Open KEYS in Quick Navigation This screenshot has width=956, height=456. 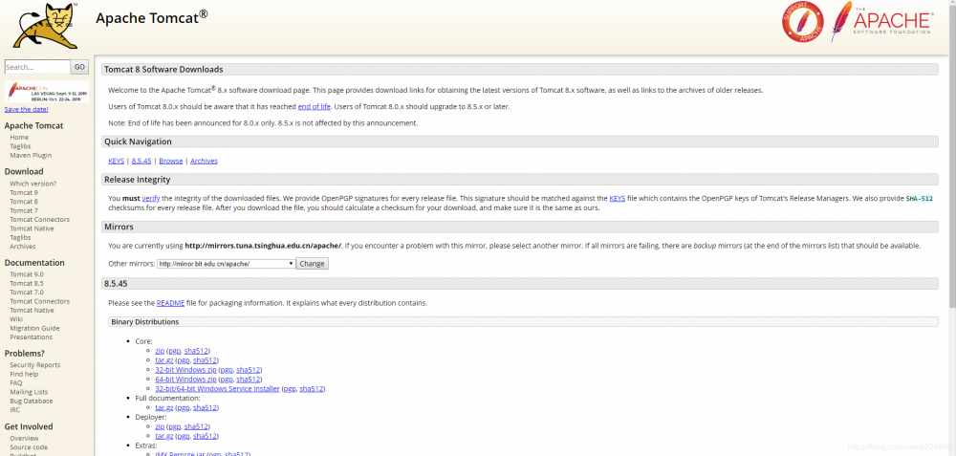tap(116, 161)
